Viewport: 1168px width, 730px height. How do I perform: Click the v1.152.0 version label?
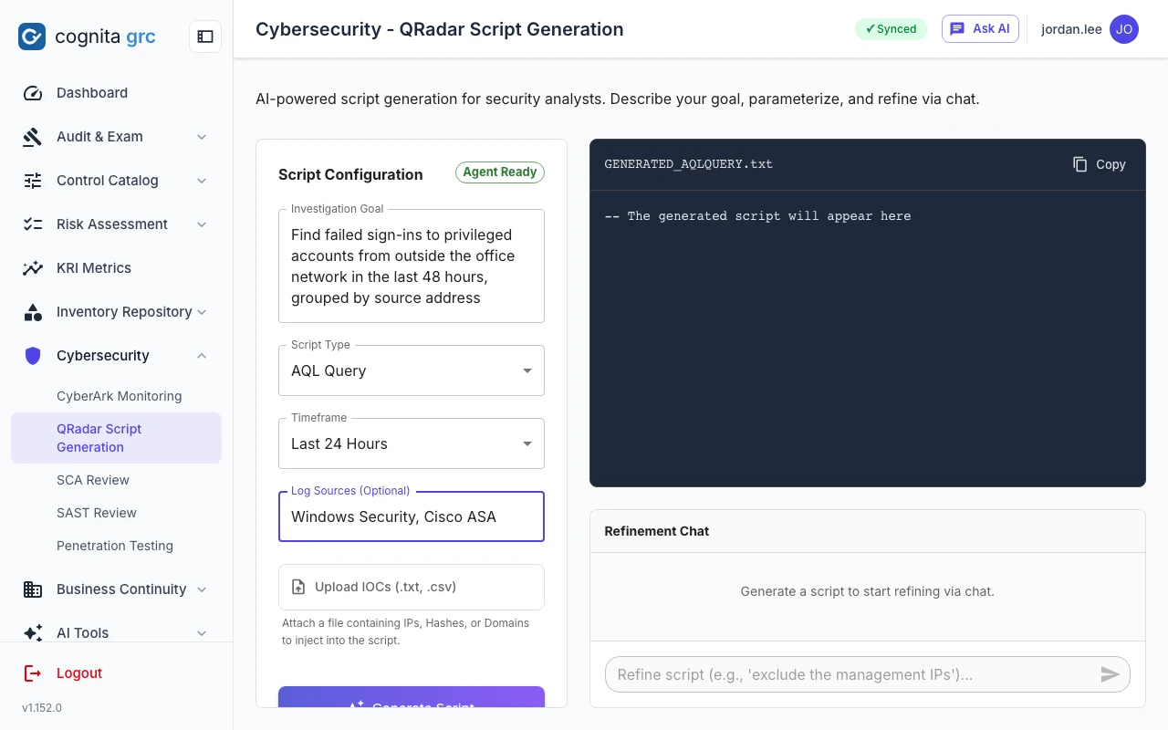pyautogui.click(x=42, y=708)
